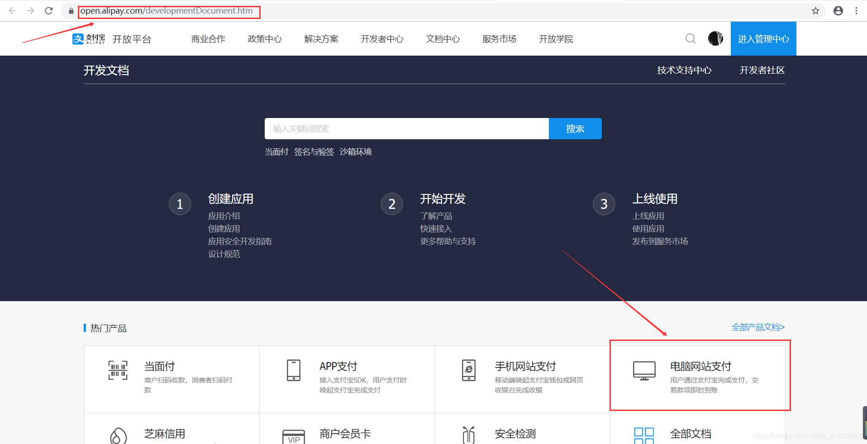This screenshot has height=444, width=867.
Task: Open the 政策中心 menu
Action: coord(265,39)
